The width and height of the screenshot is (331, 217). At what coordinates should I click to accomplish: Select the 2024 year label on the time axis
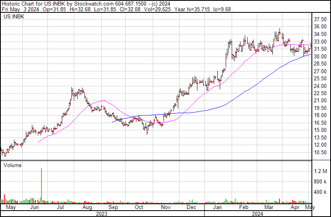click(258, 214)
